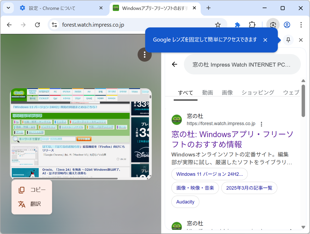Open the extensions puzzle icon
310x234 pixels.
pyautogui.click(x=252, y=25)
